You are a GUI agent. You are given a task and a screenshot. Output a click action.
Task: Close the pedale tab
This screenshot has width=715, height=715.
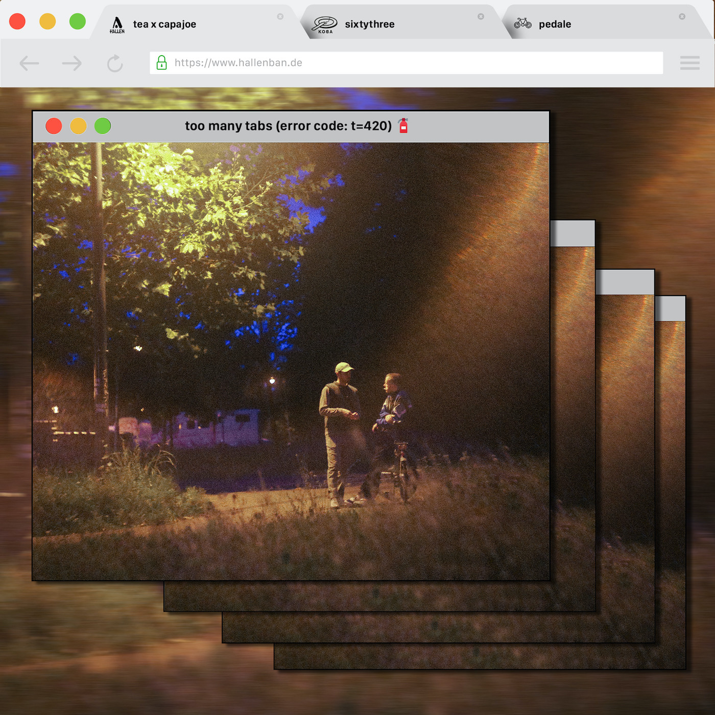(x=682, y=16)
